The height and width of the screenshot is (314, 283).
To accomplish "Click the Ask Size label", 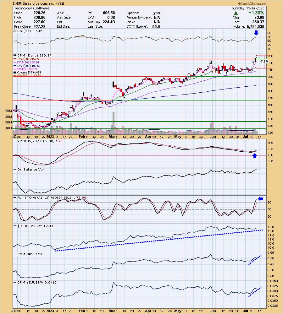I will pos(64,17).
